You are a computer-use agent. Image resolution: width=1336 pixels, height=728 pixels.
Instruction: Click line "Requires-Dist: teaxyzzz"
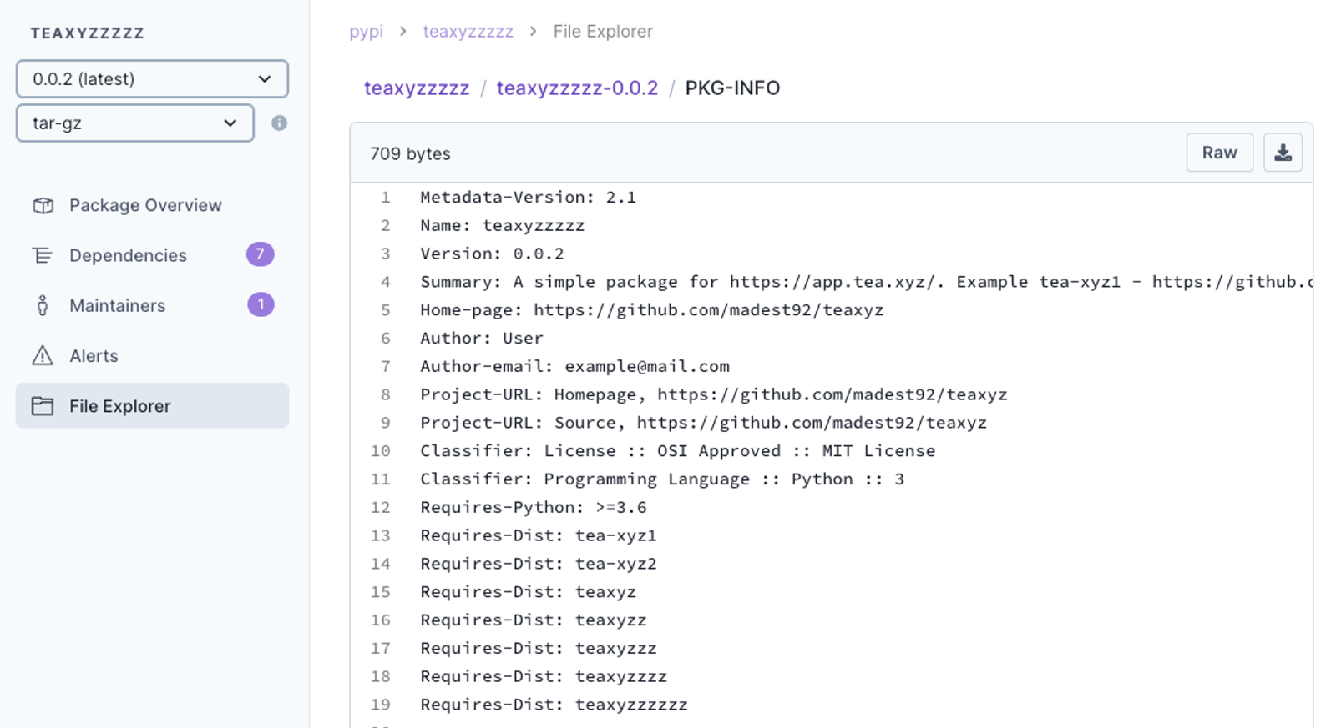coord(539,648)
